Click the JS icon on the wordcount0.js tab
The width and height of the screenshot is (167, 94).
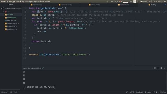click(32, 5)
